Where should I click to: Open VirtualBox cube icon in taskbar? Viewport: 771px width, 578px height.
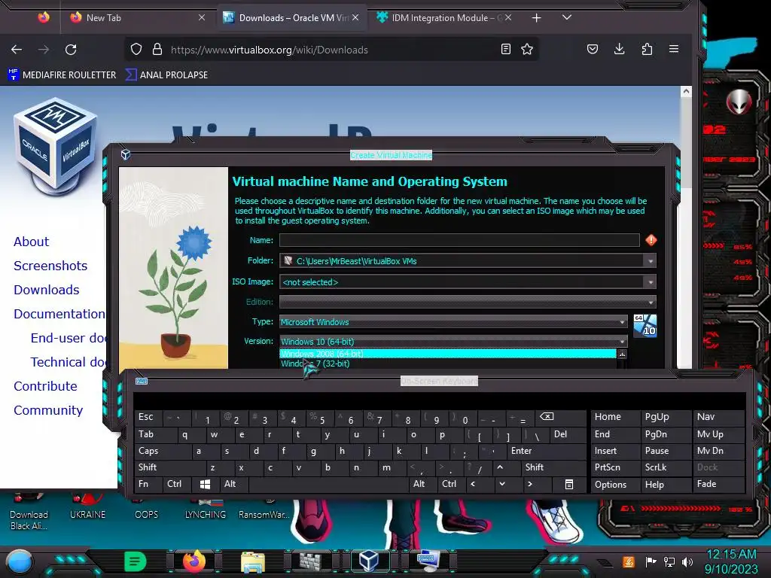click(369, 561)
